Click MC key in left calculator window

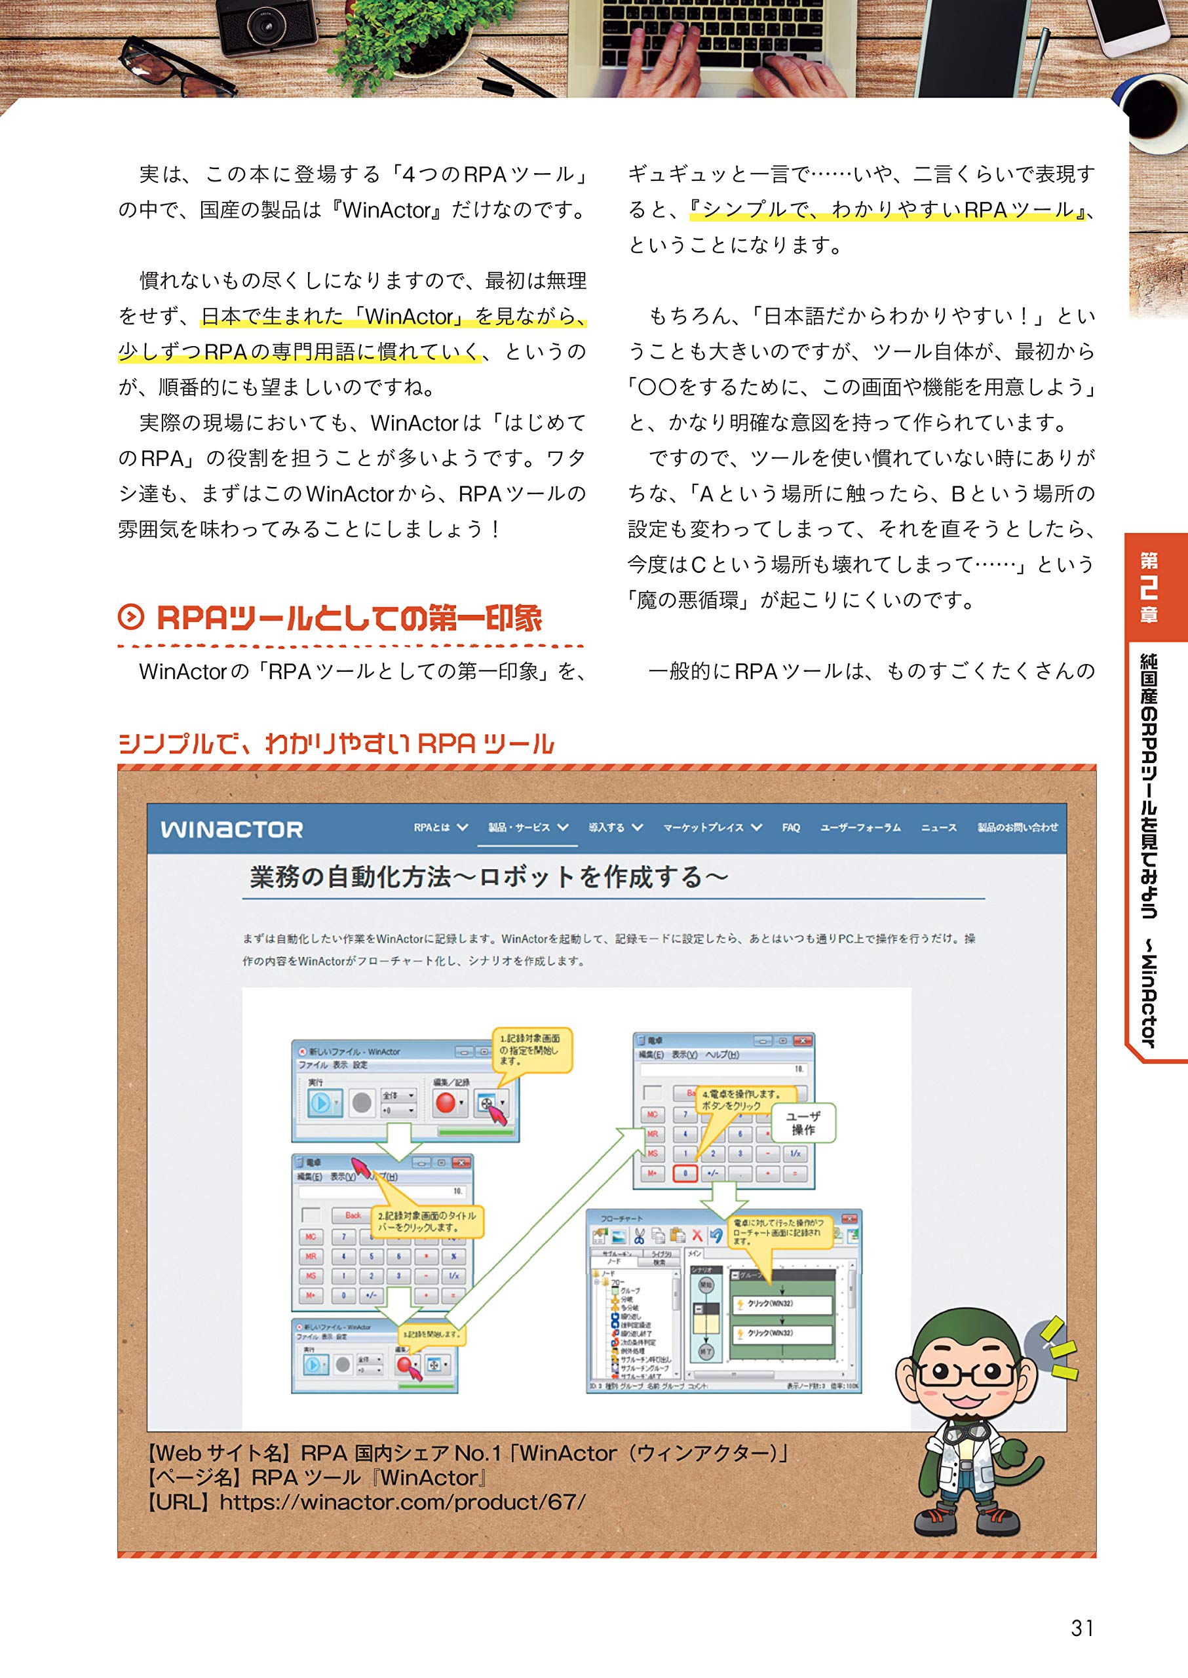(x=311, y=1238)
